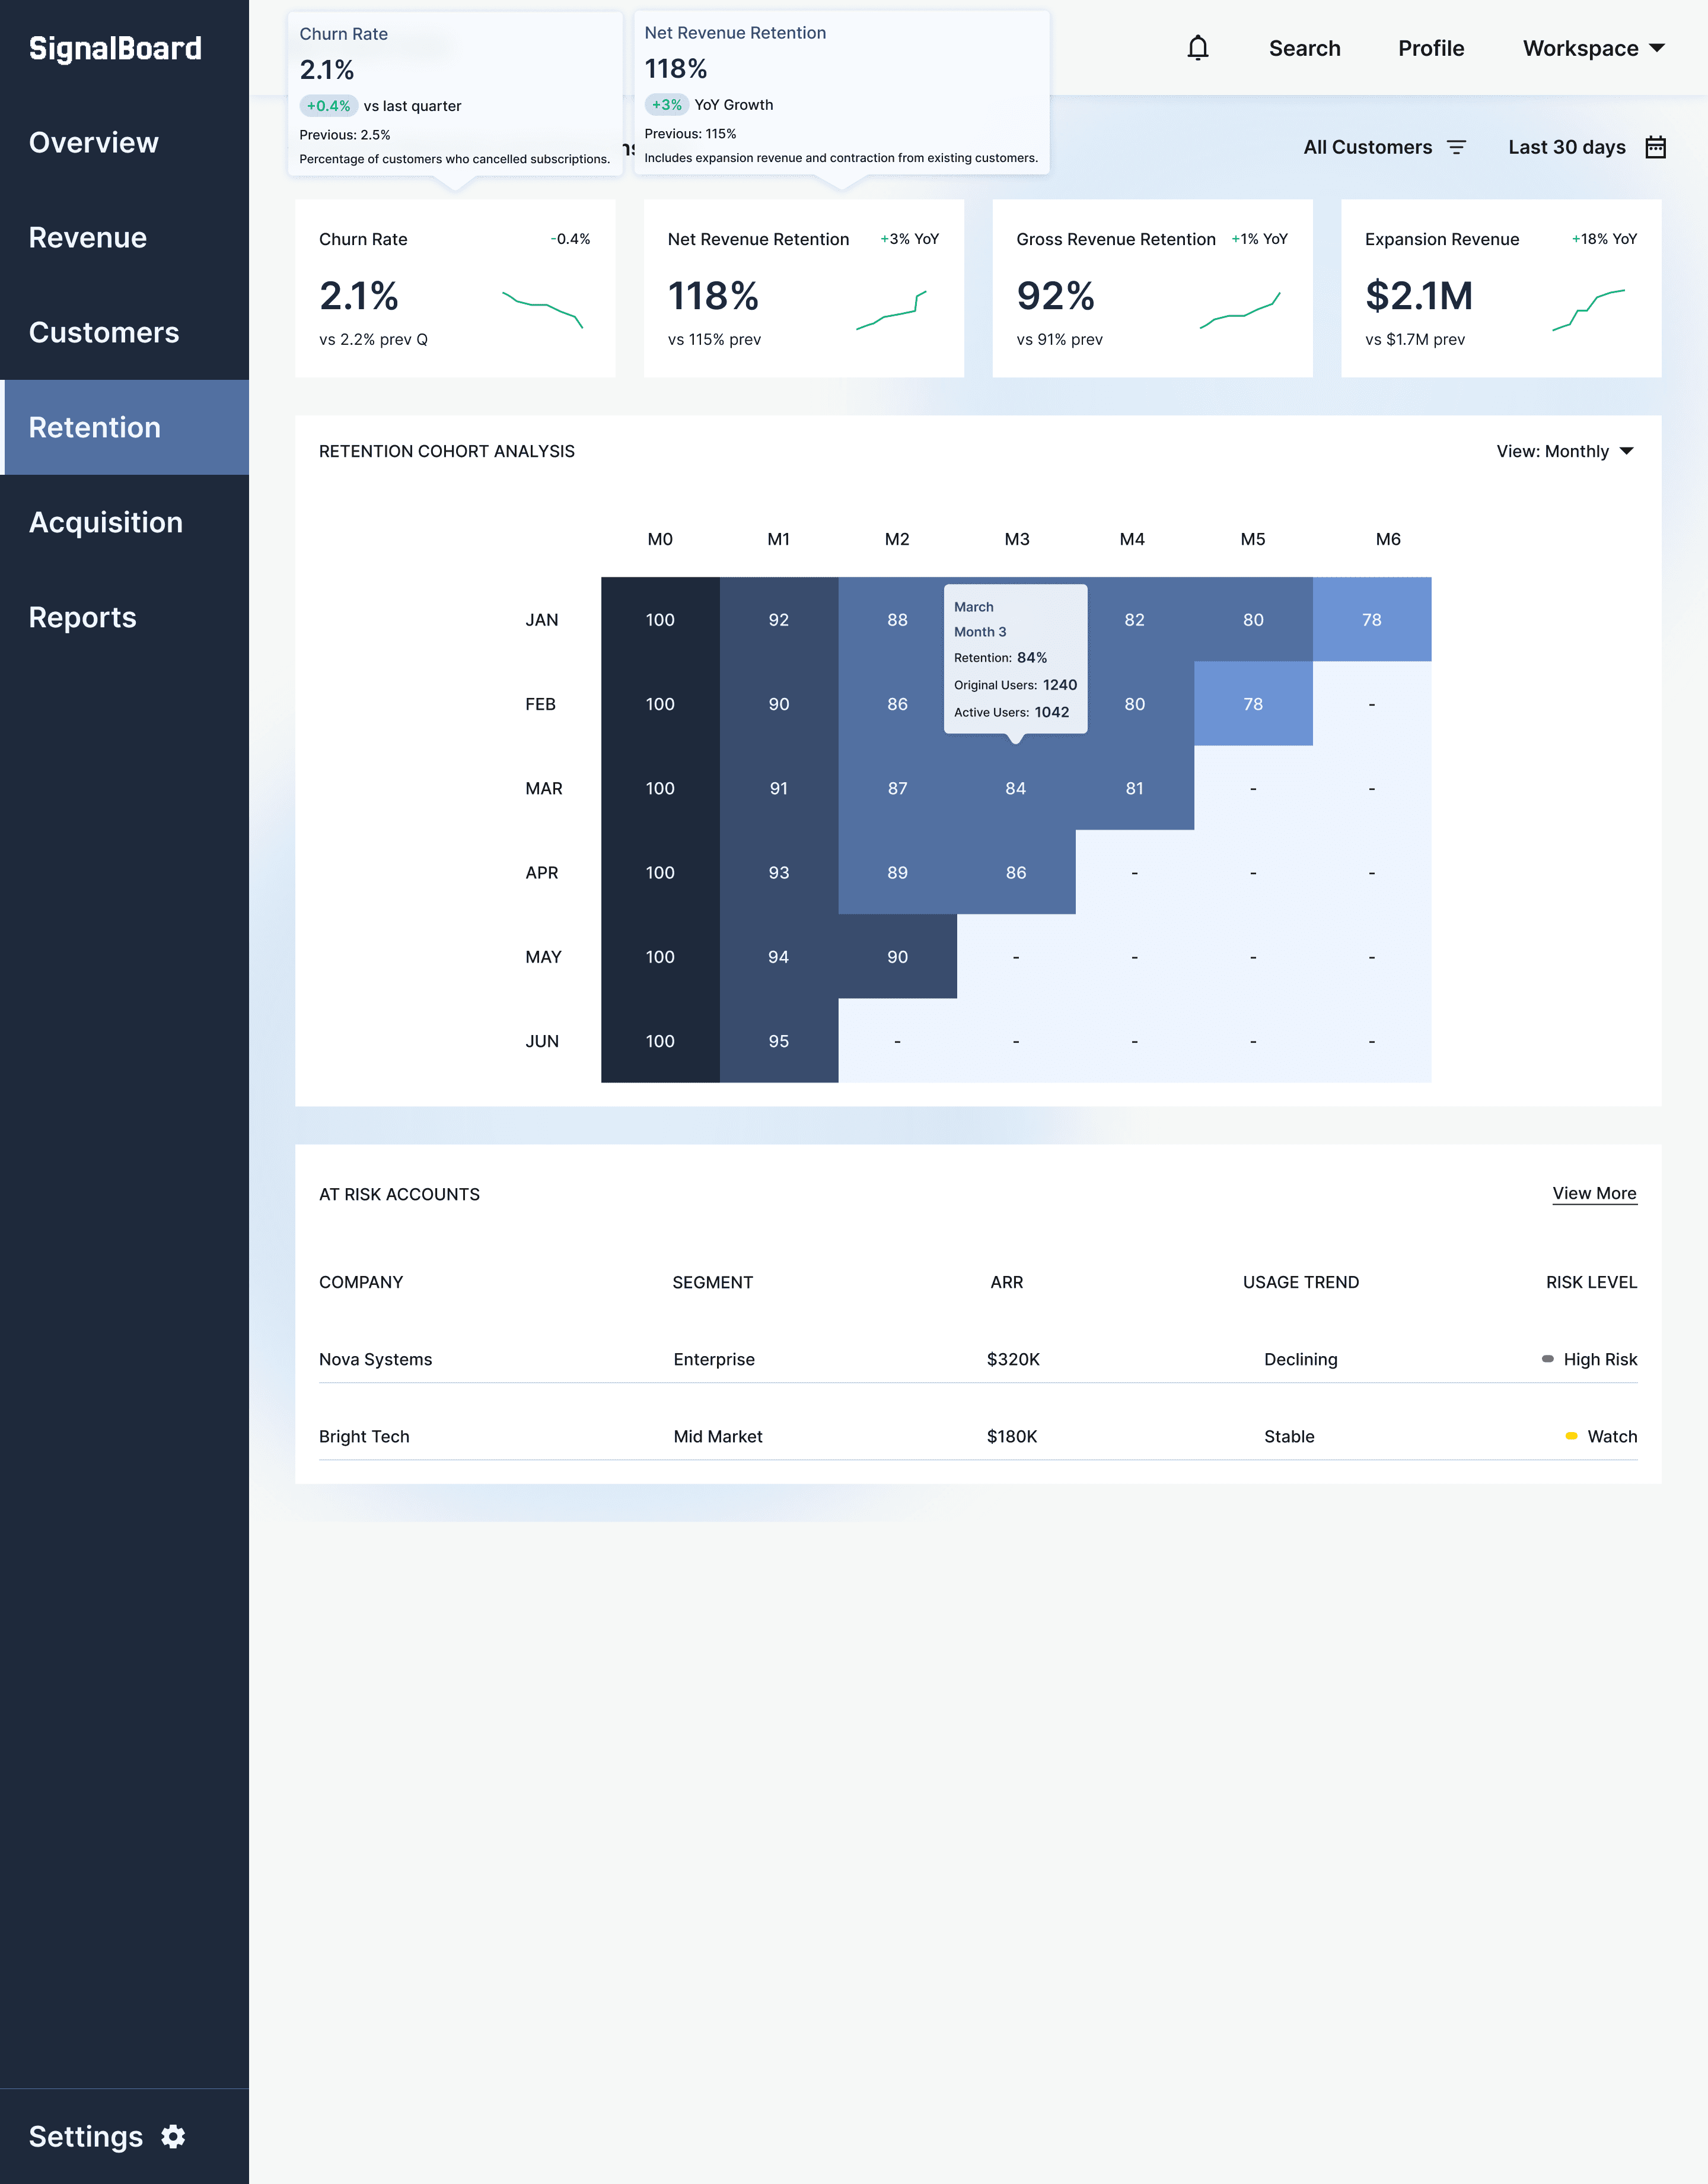Select the Nova Systems account row
Image resolution: width=1708 pixels, height=2184 pixels.
click(376, 1358)
